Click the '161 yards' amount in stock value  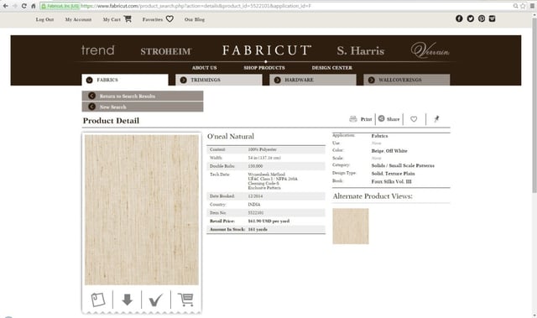[x=258, y=229]
